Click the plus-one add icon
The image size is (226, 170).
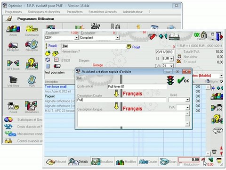[163, 36]
